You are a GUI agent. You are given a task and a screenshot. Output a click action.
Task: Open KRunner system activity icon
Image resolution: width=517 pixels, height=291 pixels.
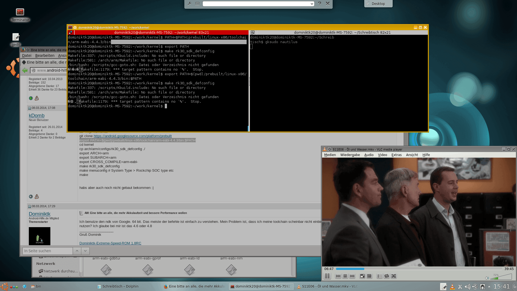click(x=197, y=4)
